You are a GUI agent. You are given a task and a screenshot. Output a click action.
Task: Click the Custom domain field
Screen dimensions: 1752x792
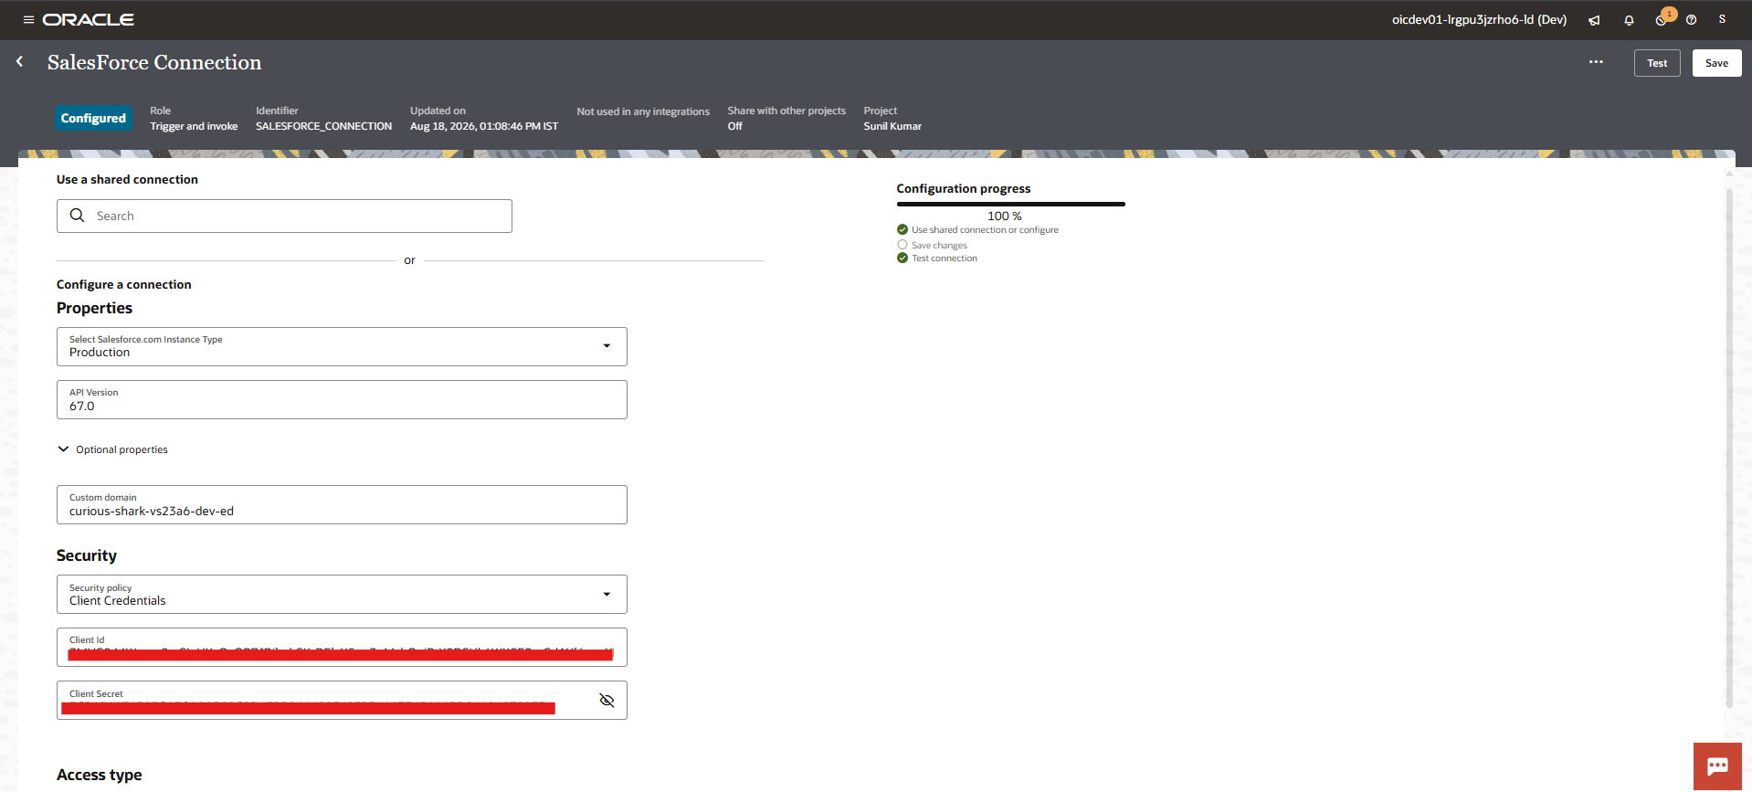pyautogui.click(x=342, y=504)
